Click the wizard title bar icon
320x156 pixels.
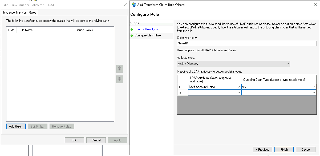(134, 5)
